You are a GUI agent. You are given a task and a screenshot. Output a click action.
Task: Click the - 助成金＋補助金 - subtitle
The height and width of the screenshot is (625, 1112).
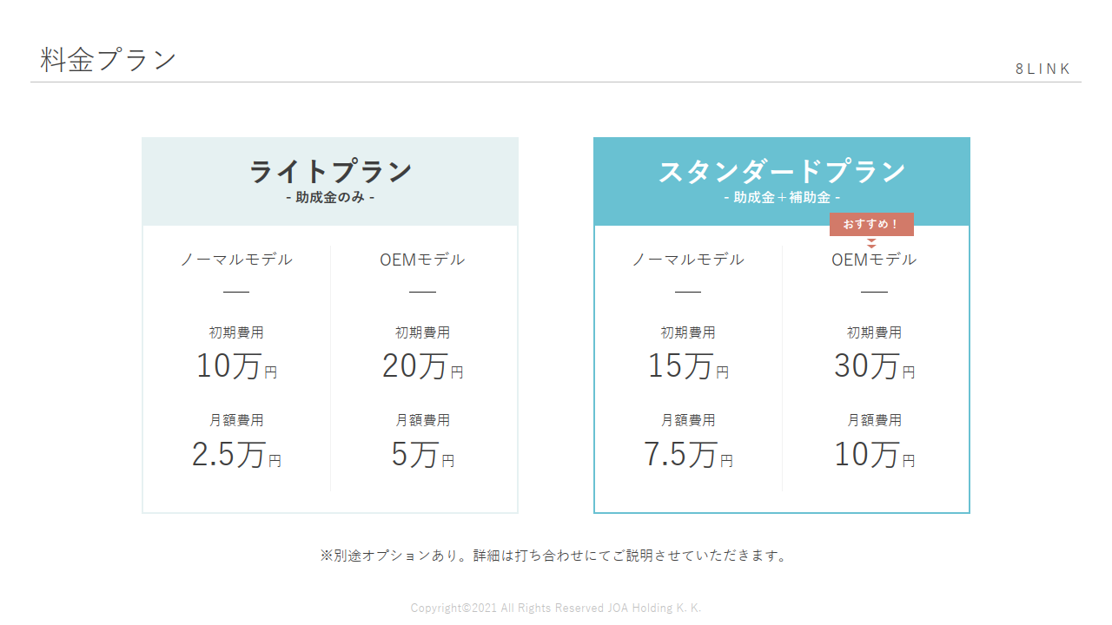tap(782, 198)
